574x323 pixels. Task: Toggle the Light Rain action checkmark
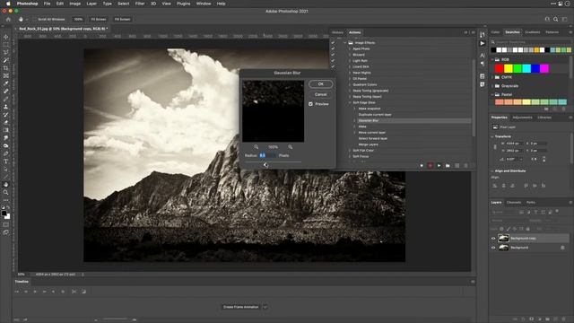(333, 61)
